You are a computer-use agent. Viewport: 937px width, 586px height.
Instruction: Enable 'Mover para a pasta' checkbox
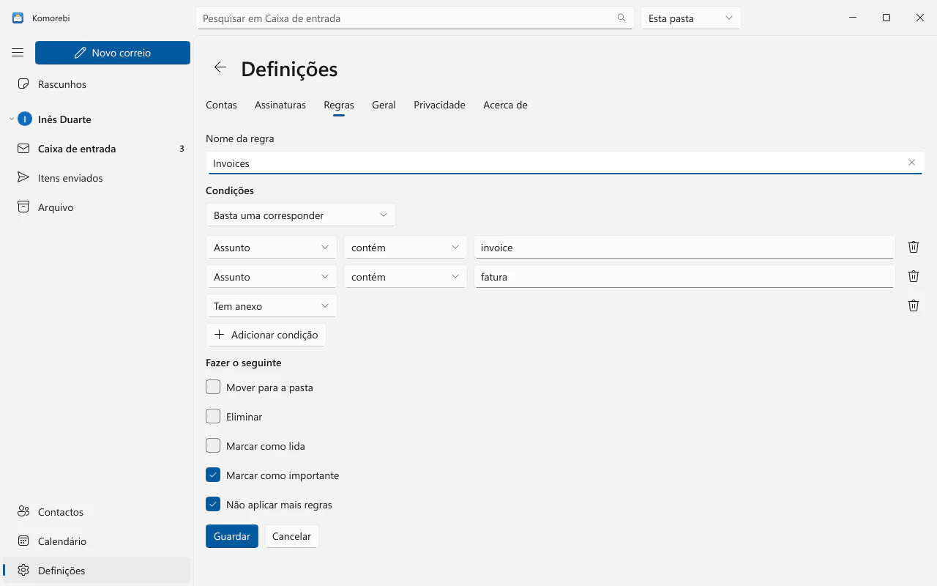[213, 387]
